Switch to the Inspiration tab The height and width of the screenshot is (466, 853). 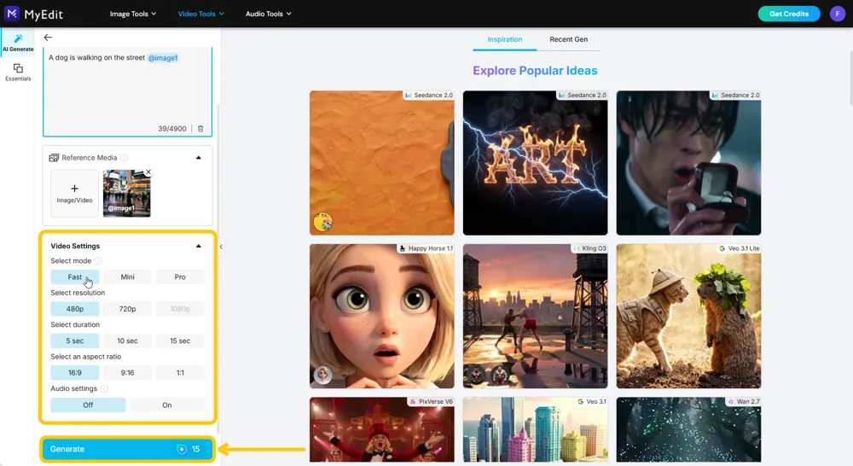[x=505, y=39]
